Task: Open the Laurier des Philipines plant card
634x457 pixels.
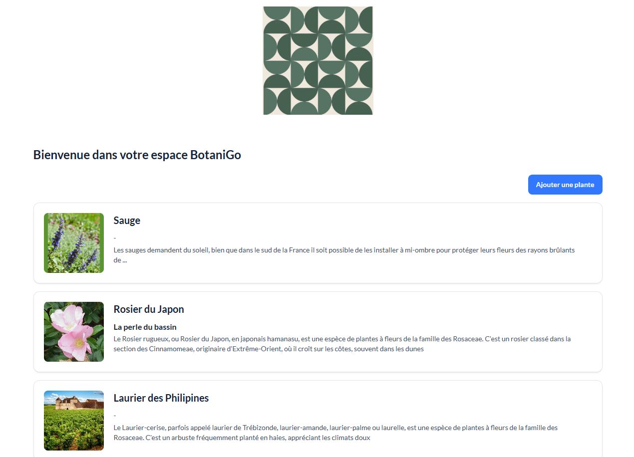Action: [x=318, y=419]
